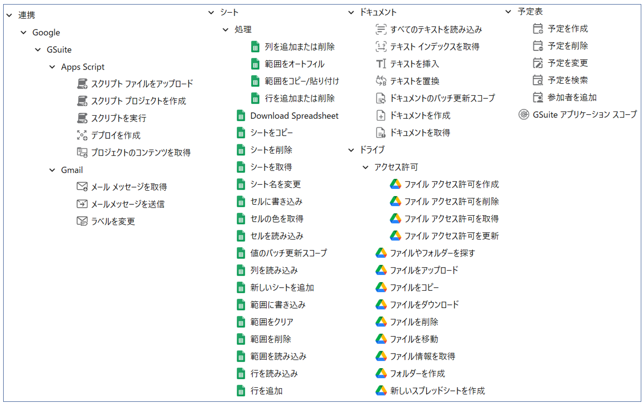Viewport: 644px width, 405px height.
Task: Select the ファイル情報を取得 activity
Action: tap(423, 356)
